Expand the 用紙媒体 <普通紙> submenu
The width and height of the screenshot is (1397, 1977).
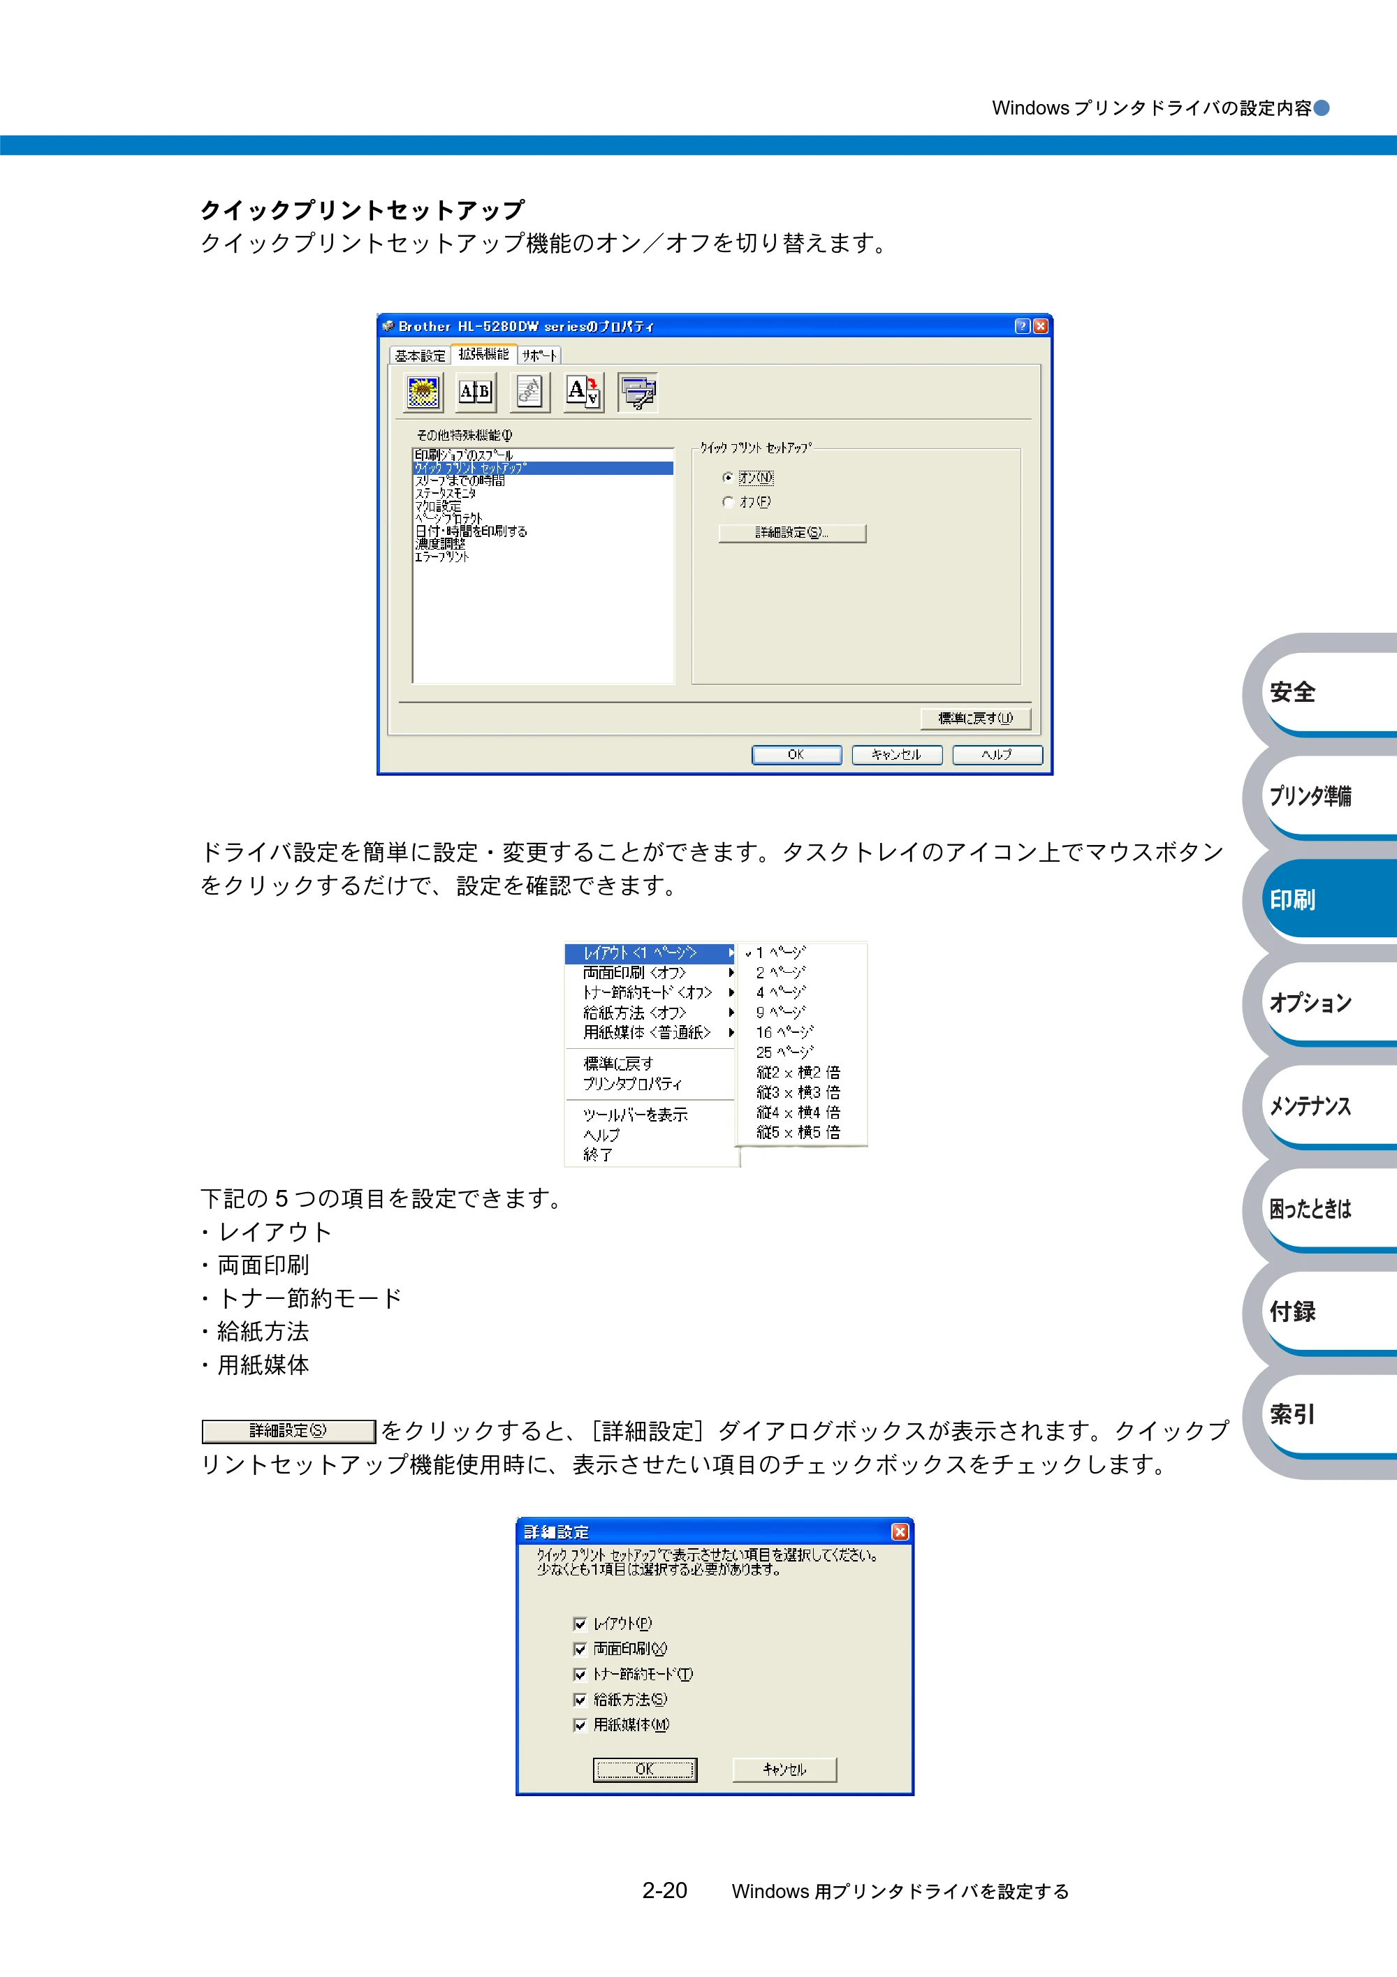650,1032
